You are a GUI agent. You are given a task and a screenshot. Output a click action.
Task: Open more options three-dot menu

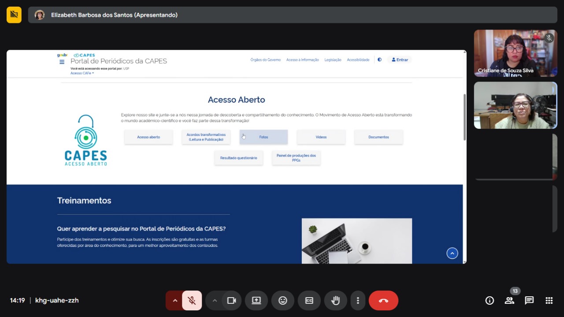point(358,301)
